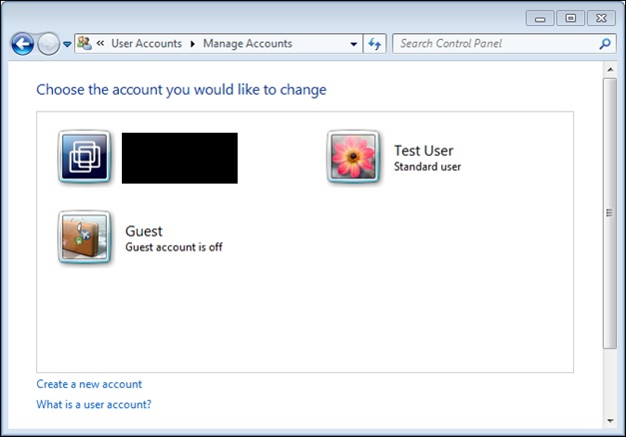Refresh the Manage Accounts page
The height and width of the screenshot is (437, 626).
pos(374,44)
